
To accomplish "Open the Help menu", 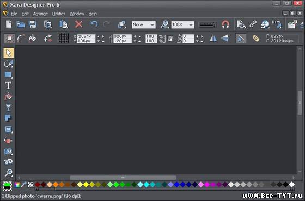I will tap(93, 14).
